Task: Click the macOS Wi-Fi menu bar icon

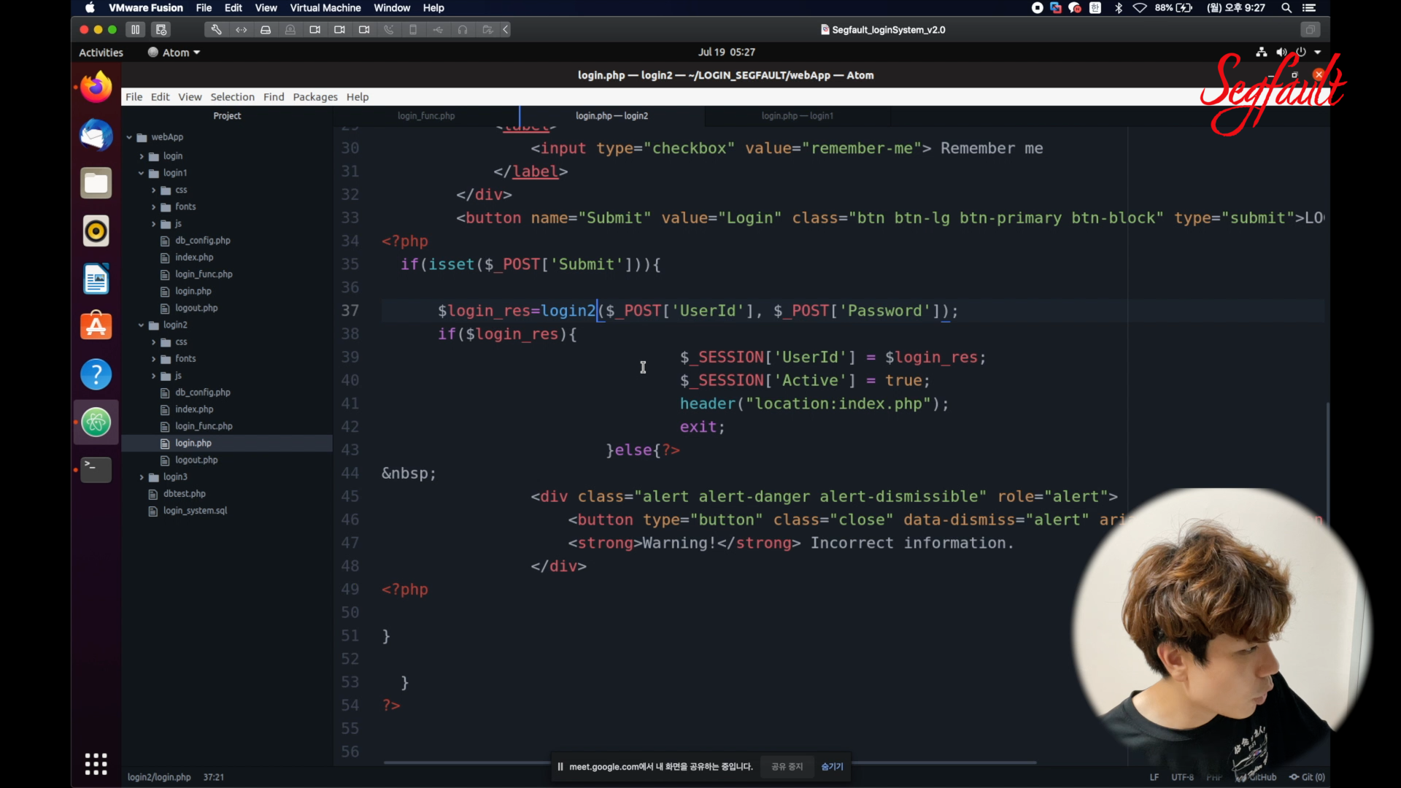Action: [x=1140, y=8]
